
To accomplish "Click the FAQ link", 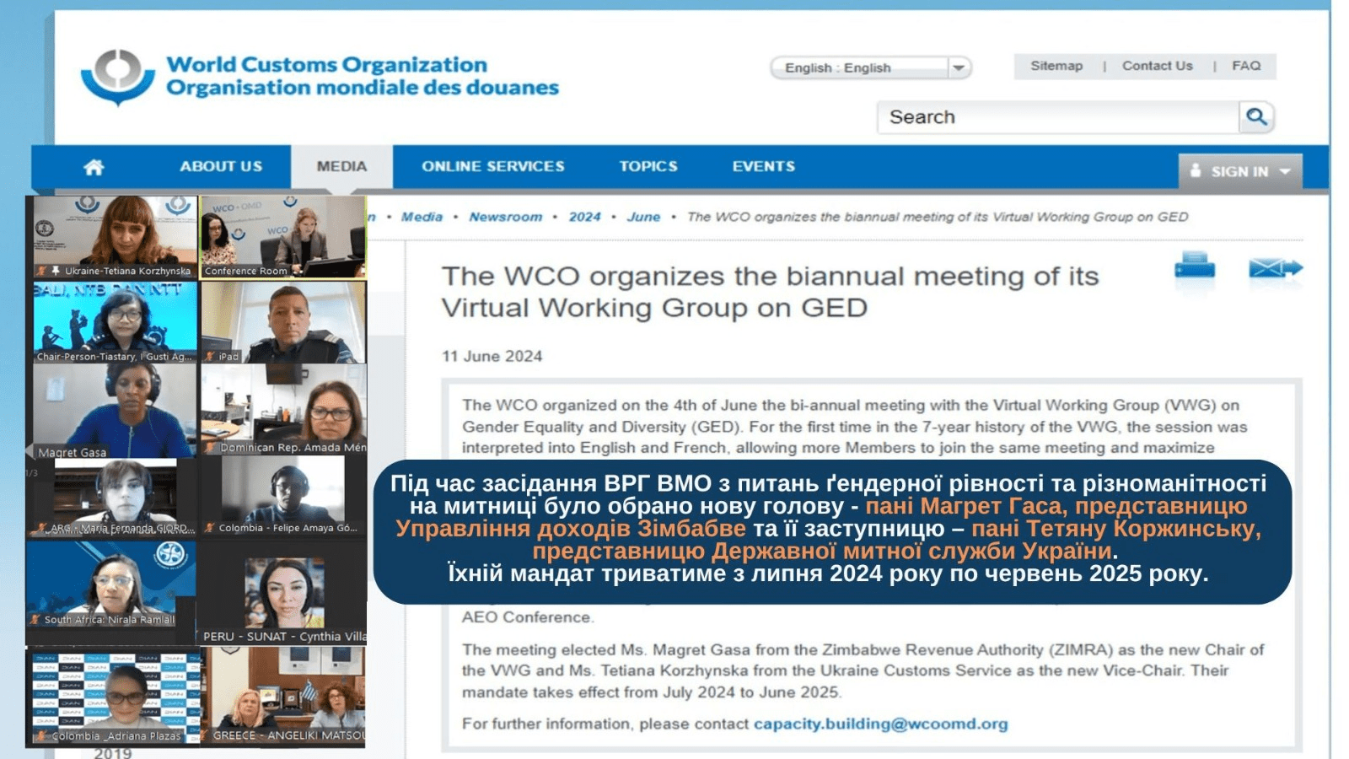I will [x=1246, y=66].
